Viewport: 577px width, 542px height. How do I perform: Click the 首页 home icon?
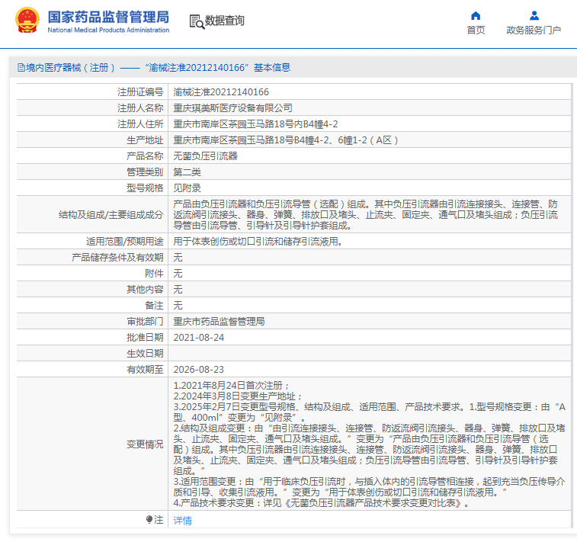pos(476,16)
